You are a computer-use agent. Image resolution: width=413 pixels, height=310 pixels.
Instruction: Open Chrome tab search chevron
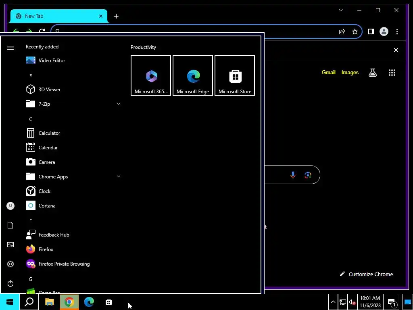click(341, 10)
